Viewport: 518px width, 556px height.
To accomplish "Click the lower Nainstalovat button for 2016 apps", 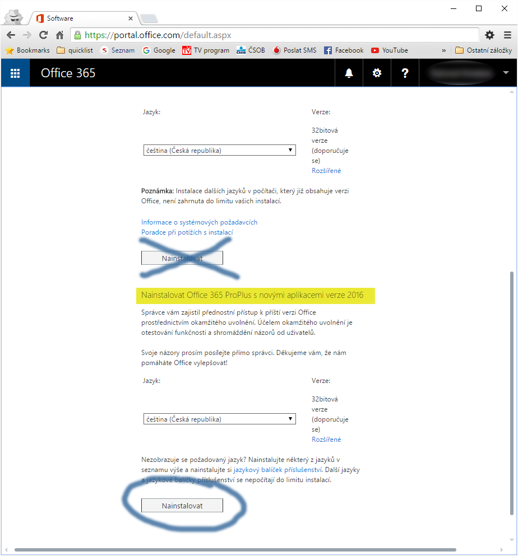I will [182, 505].
